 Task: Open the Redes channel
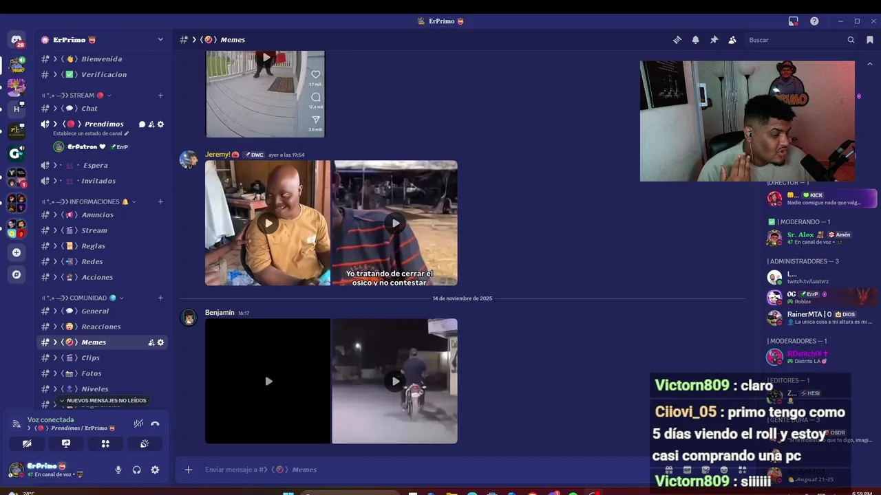[x=102, y=261]
